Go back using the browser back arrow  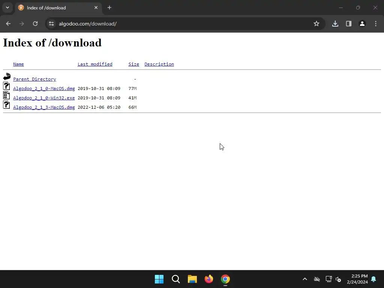click(8, 24)
